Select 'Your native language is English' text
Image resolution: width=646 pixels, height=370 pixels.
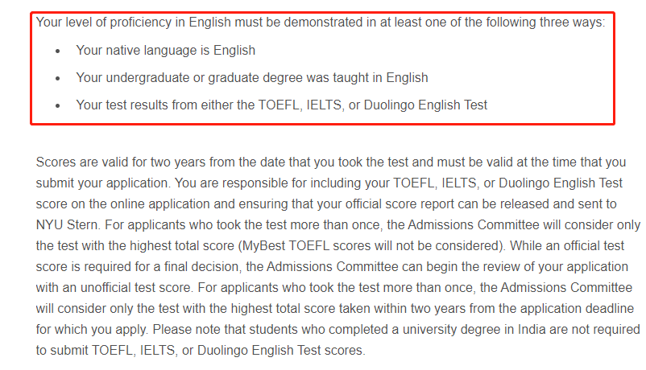click(x=166, y=51)
